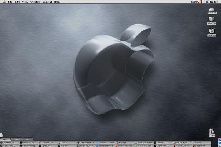Image resolution: width=221 pixels, height=147 pixels.
Task: Launch Internet Explorer from the launcher
Action: (105, 142)
